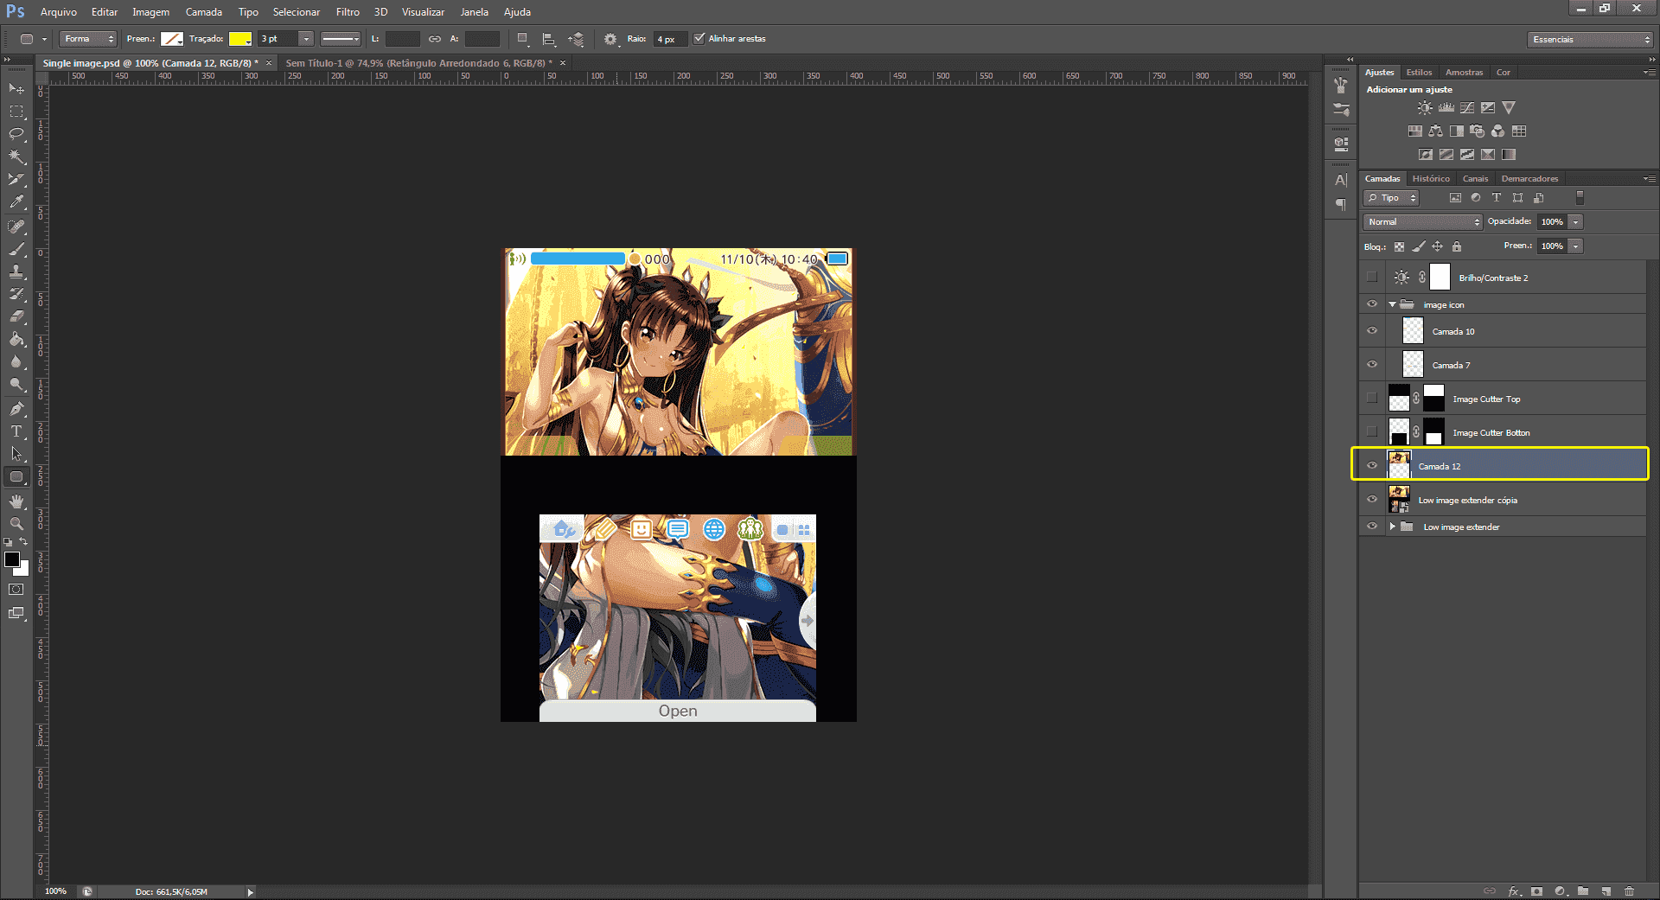
Task: Add an Invert adjustment from Ajustes
Action: (x=1426, y=155)
